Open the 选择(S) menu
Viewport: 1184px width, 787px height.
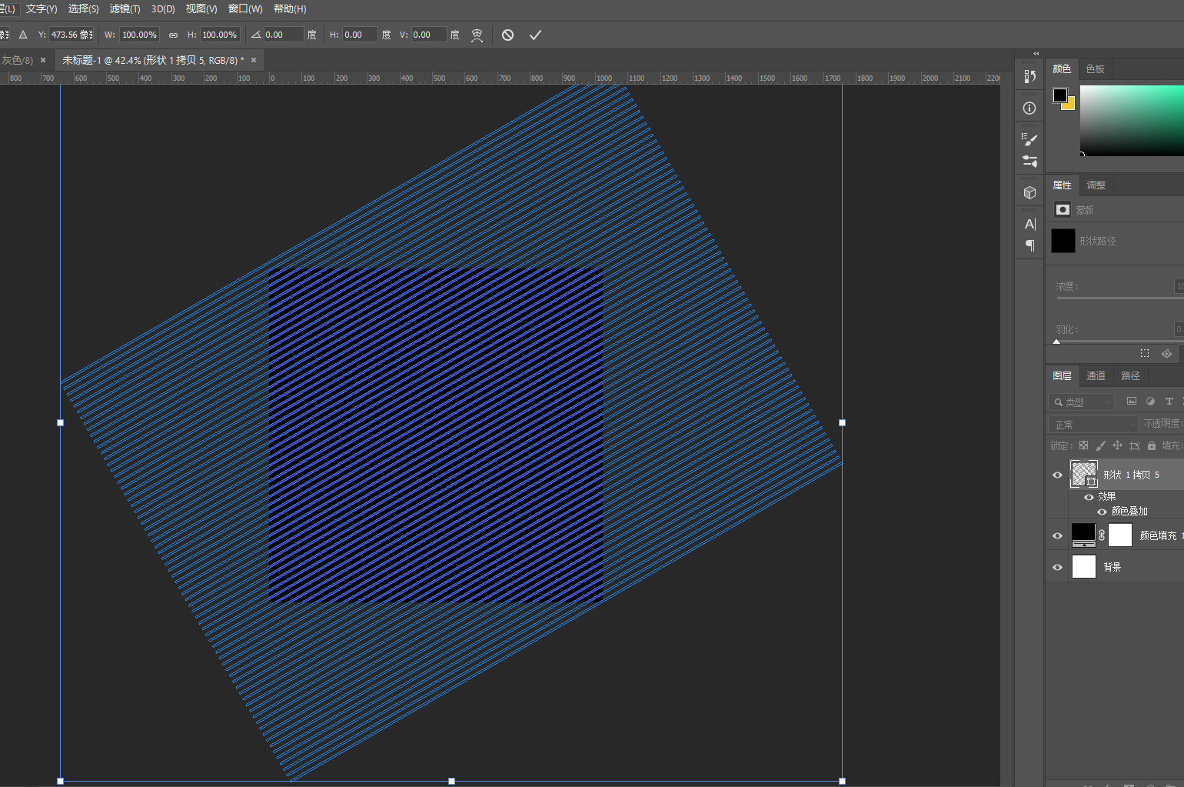[x=83, y=9]
